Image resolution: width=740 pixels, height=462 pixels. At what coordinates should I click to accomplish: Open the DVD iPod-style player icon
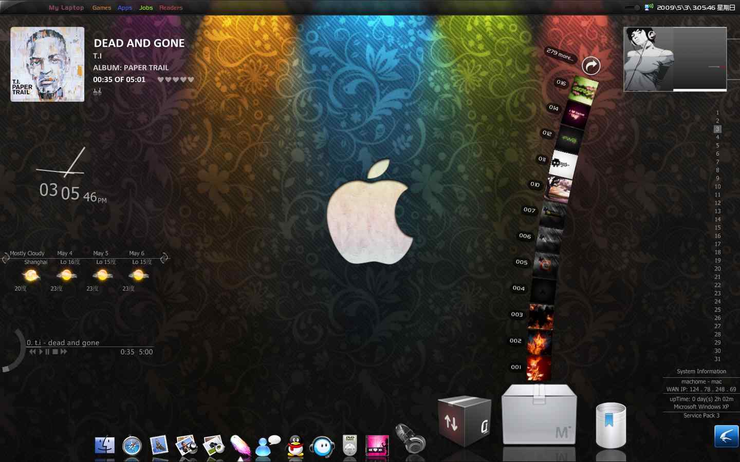coord(350,445)
